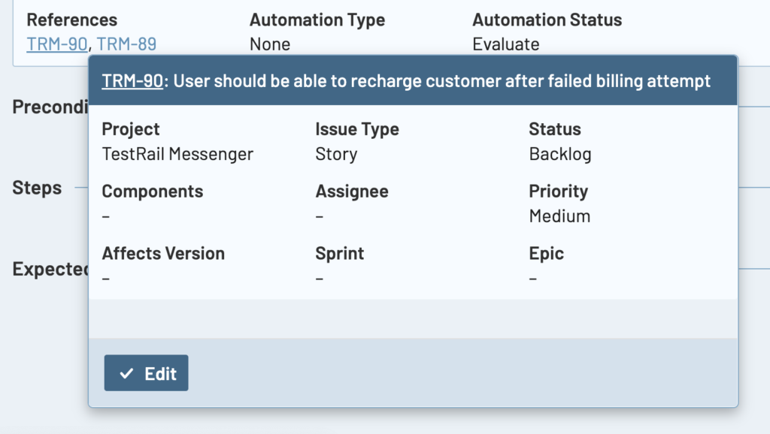Screen dimensions: 770x434
Task: Click the None automation type value
Action: 270,44
